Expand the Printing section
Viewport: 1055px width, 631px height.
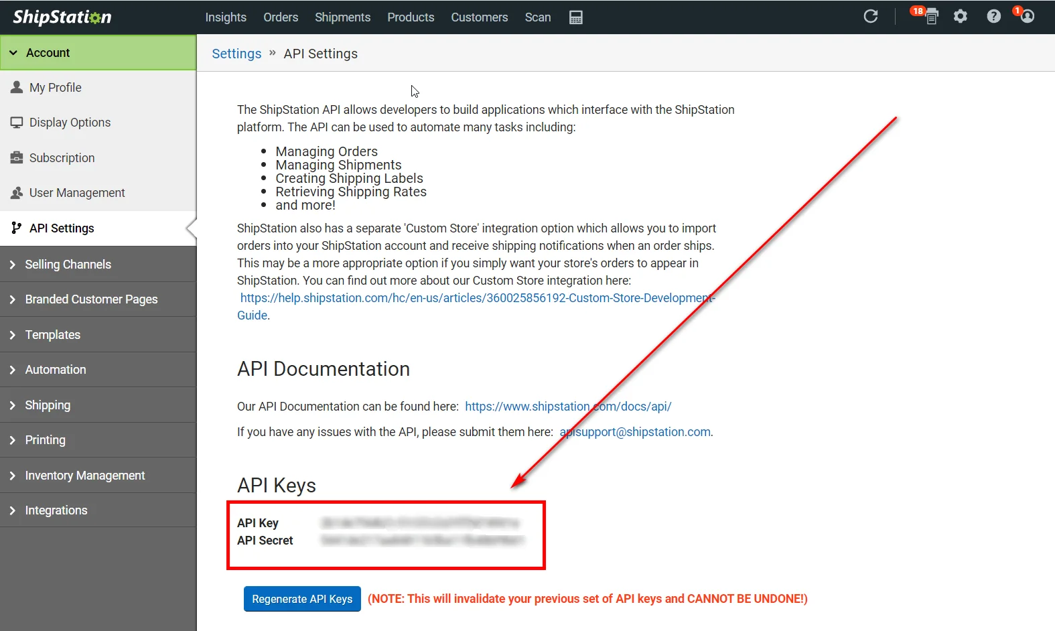98,440
